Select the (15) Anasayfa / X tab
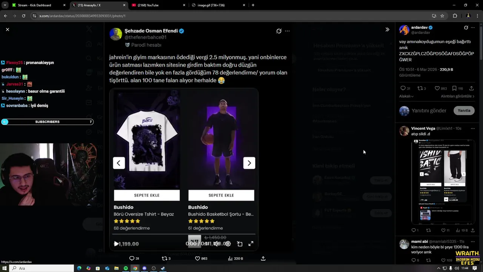 click(x=99, y=5)
